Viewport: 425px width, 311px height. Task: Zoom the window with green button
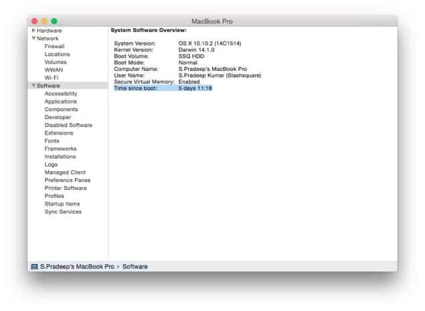54,21
